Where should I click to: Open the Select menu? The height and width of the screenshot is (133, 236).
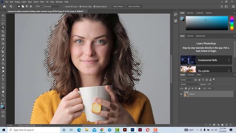tap(36, 2)
